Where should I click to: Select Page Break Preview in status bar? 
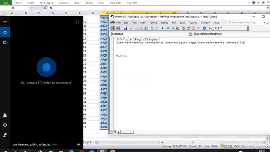point(230,147)
